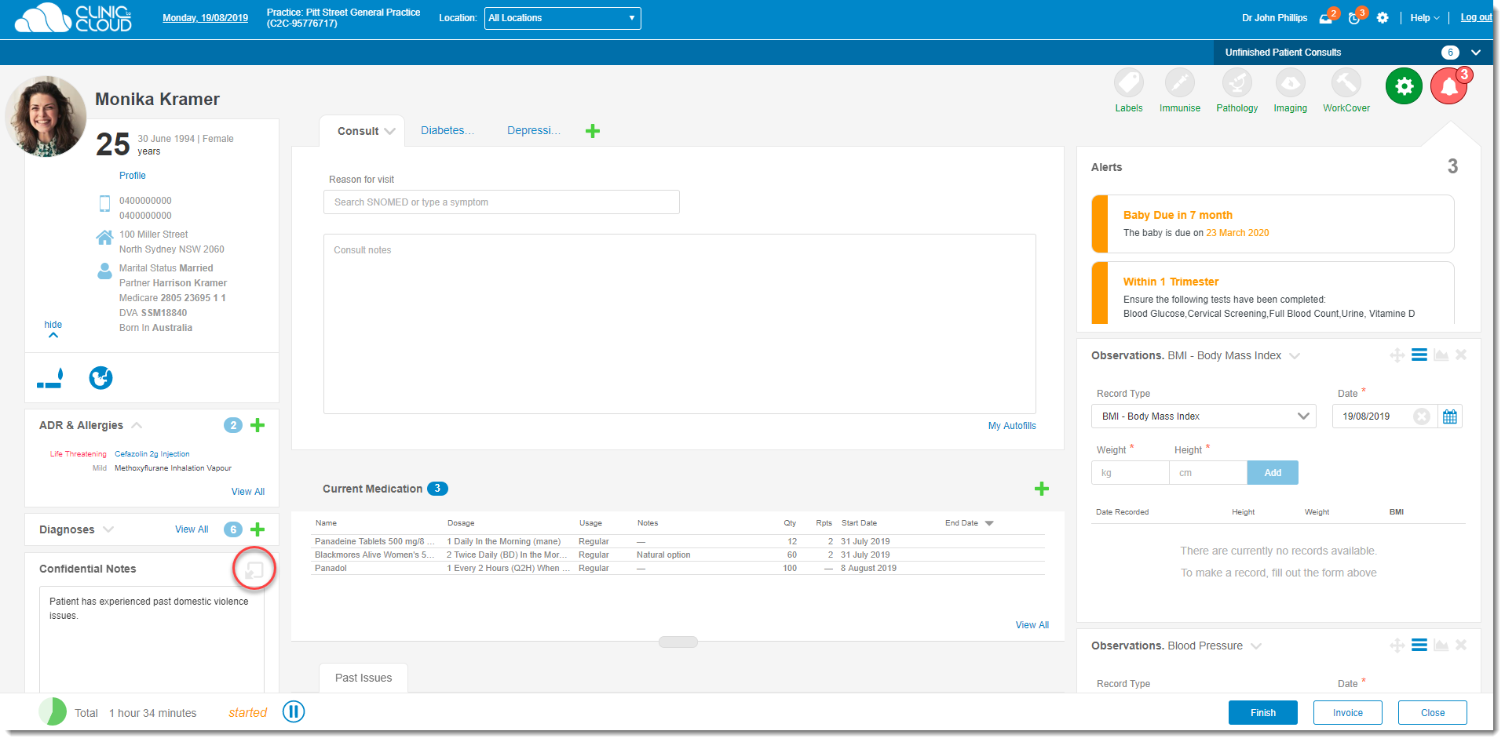
Task: Switch BMI observations to chart view
Action: click(x=1441, y=355)
